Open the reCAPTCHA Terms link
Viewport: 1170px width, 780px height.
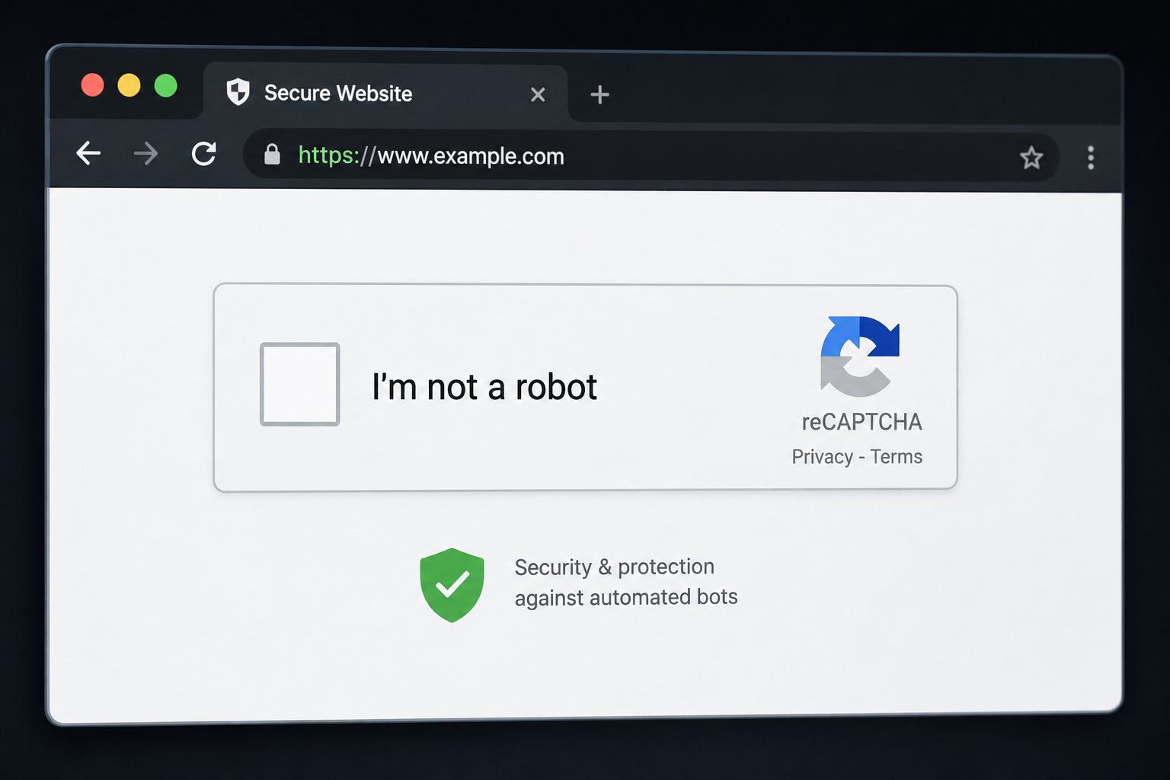896,457
